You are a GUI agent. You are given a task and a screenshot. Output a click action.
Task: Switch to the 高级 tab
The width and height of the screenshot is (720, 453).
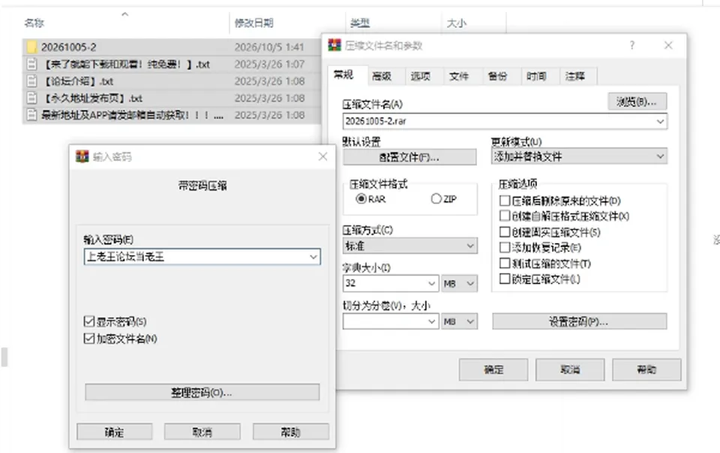[382, 76]
